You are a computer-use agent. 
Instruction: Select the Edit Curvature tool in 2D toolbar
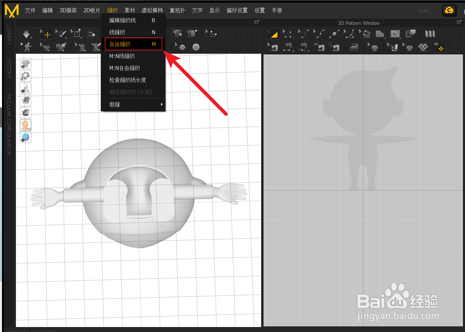click(303, 34)
